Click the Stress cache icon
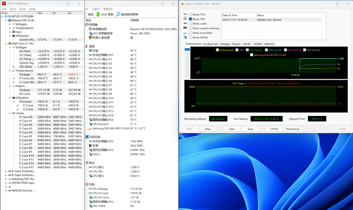 (x=185, y=23)
